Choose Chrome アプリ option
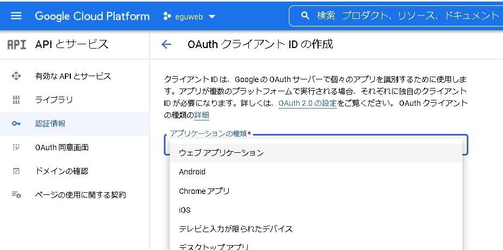Image resolution: width=503 pixels, height=250 pixels. pos(204,191)
